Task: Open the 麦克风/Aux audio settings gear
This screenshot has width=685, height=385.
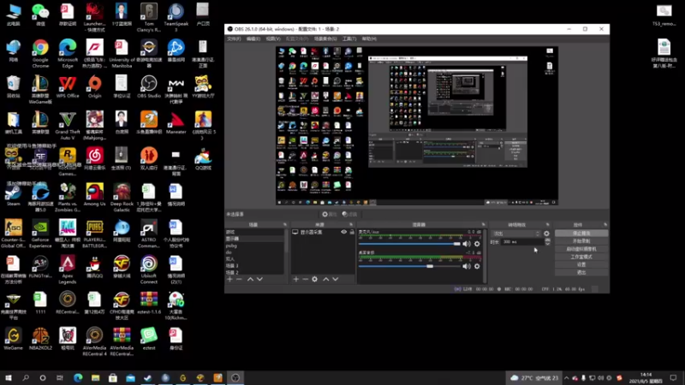Action: point(477,244)
